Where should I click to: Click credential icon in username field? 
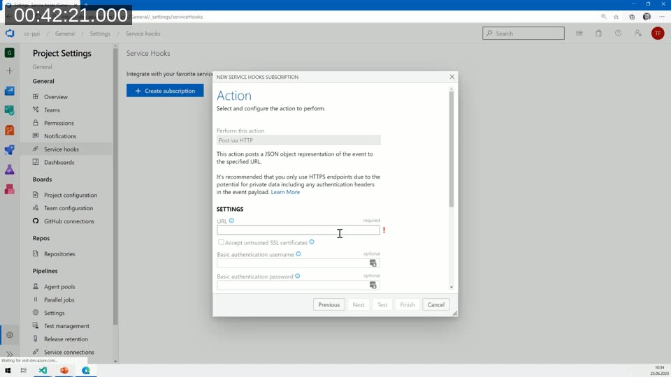click(373, 263)
